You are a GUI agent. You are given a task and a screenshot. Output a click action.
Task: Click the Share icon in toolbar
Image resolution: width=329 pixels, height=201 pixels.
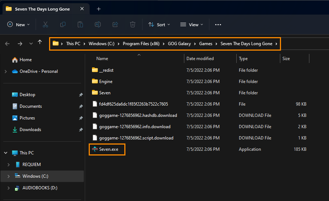(115, 25)
